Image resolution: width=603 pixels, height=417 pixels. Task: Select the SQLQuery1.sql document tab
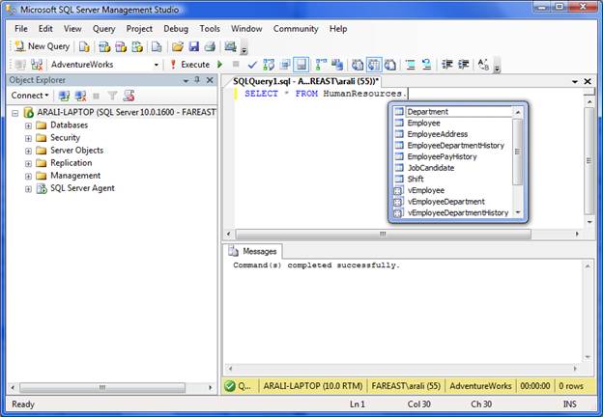tap(305, 81)
